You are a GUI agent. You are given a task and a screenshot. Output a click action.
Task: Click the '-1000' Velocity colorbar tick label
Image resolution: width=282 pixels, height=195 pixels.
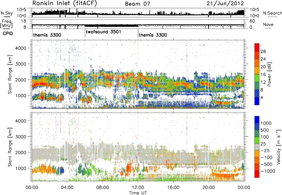point(268,171)
